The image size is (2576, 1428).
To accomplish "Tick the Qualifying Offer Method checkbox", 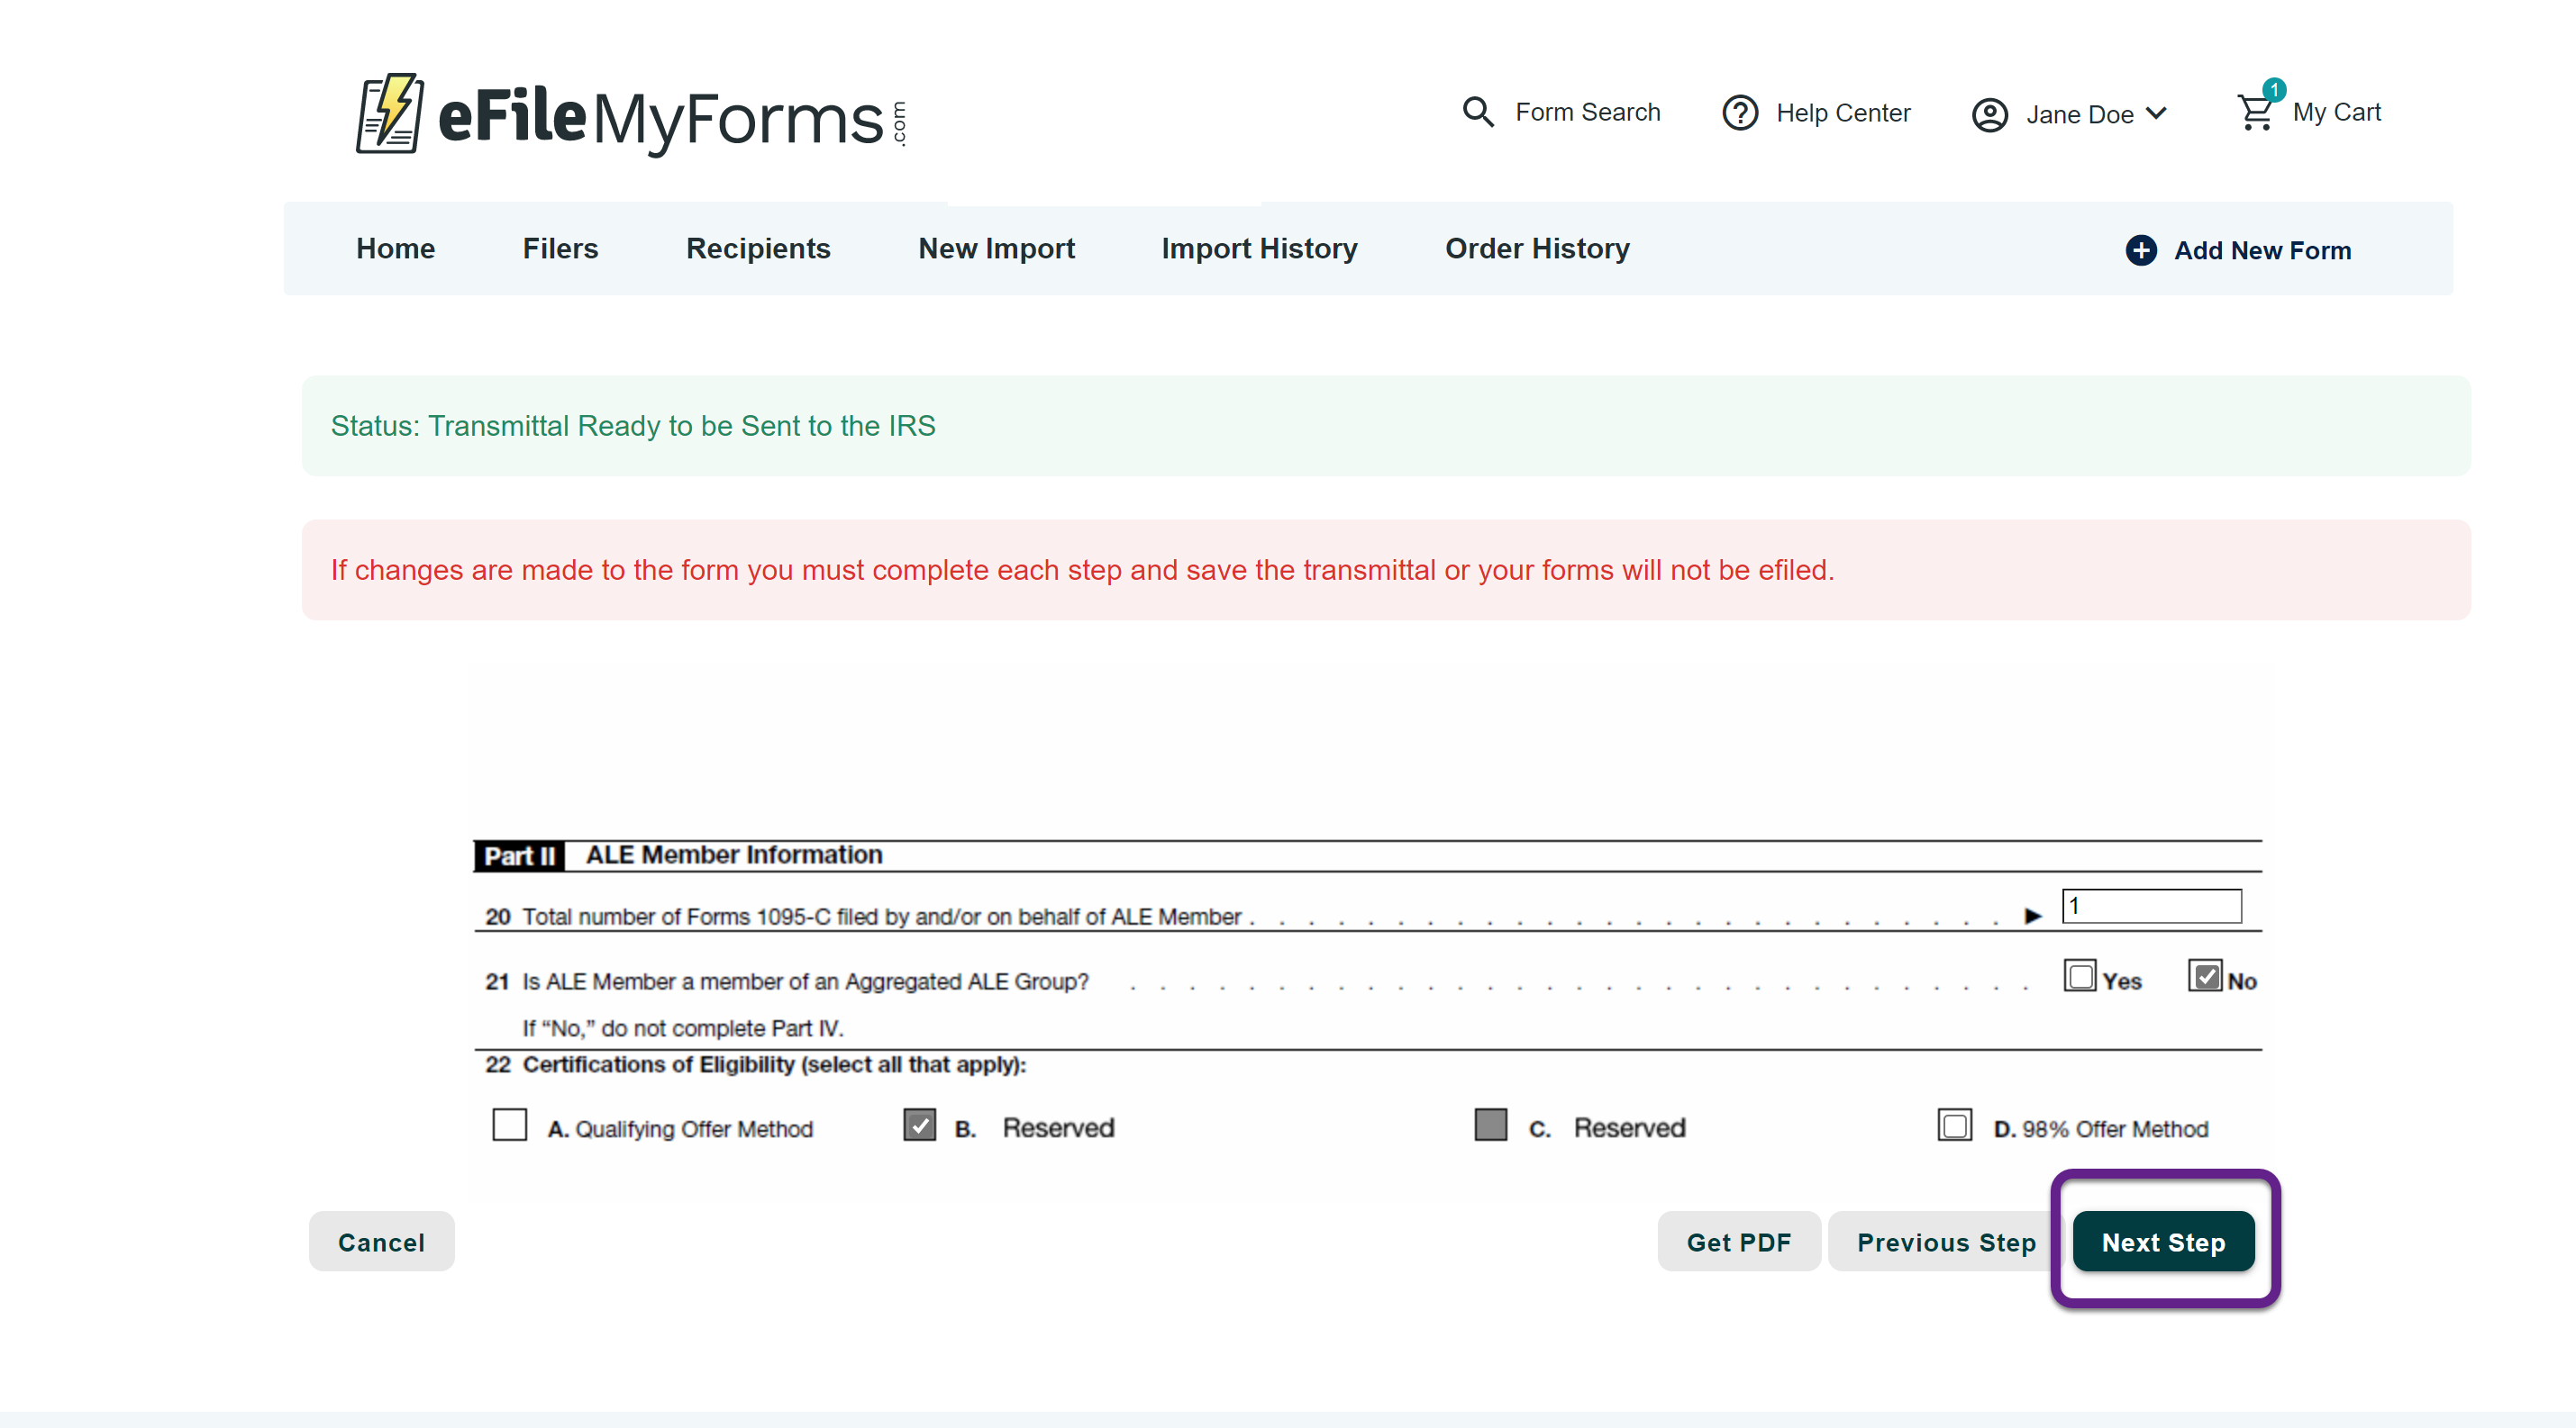I will (509, 1125).
